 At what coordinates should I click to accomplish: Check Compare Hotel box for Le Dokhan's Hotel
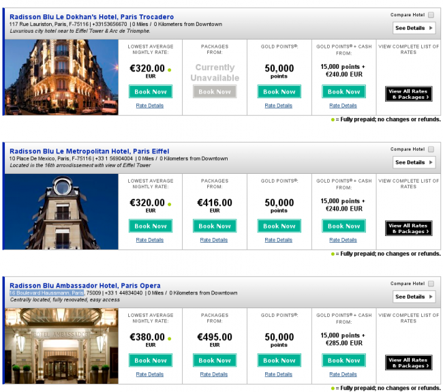click(431, 15)
